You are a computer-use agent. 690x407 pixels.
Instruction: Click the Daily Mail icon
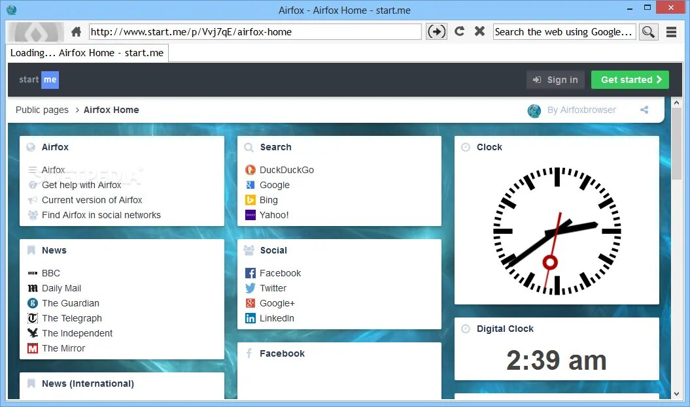pyautogui.click(x=33, y=288)
